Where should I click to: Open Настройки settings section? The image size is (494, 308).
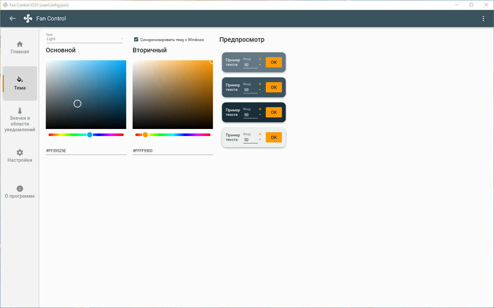tap(20, 156)
